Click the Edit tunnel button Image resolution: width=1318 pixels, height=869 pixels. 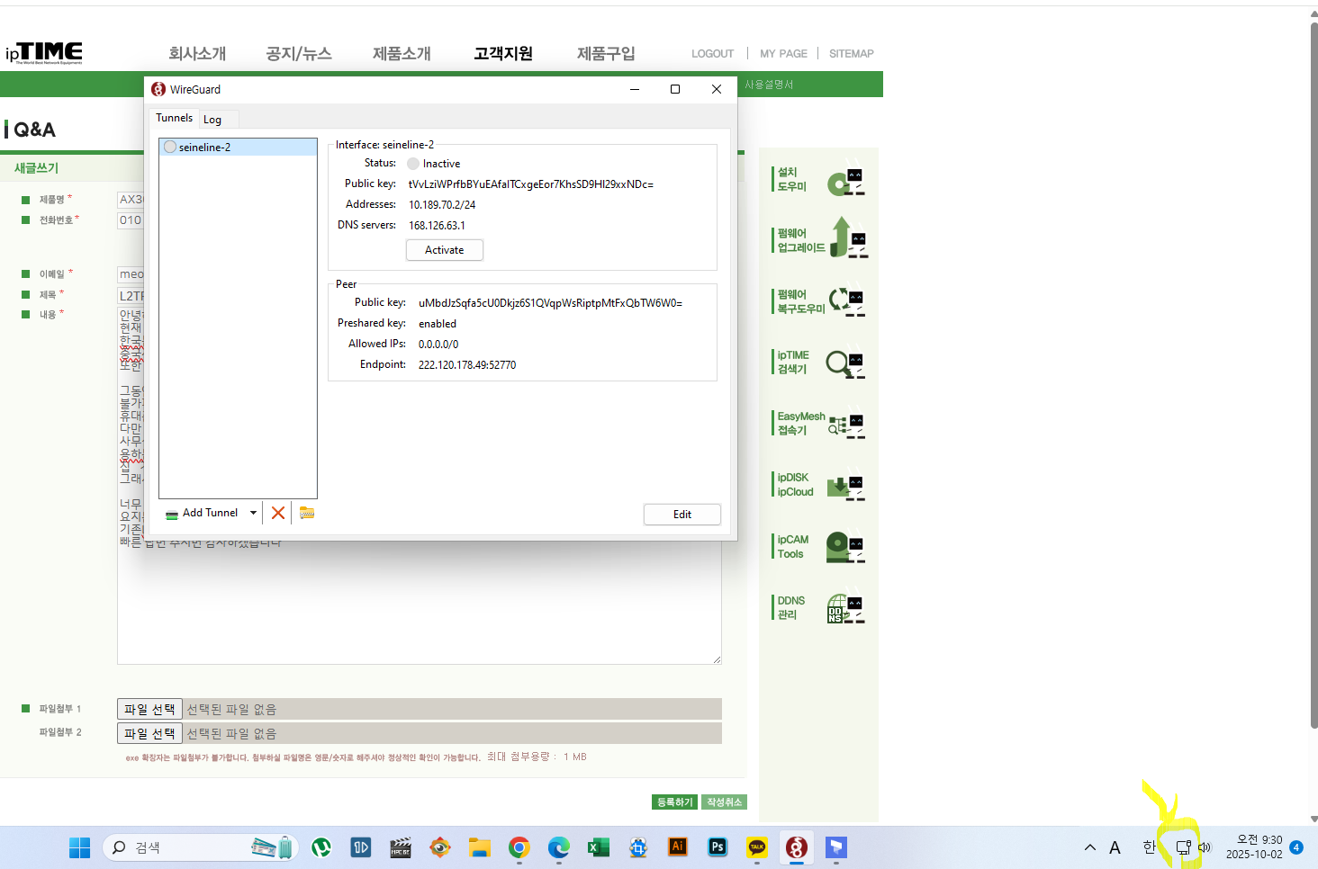tap(682, 515)
